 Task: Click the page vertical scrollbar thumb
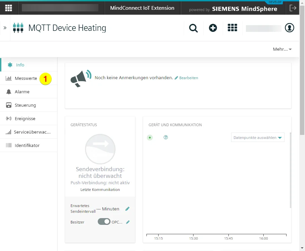coord(302,70)
